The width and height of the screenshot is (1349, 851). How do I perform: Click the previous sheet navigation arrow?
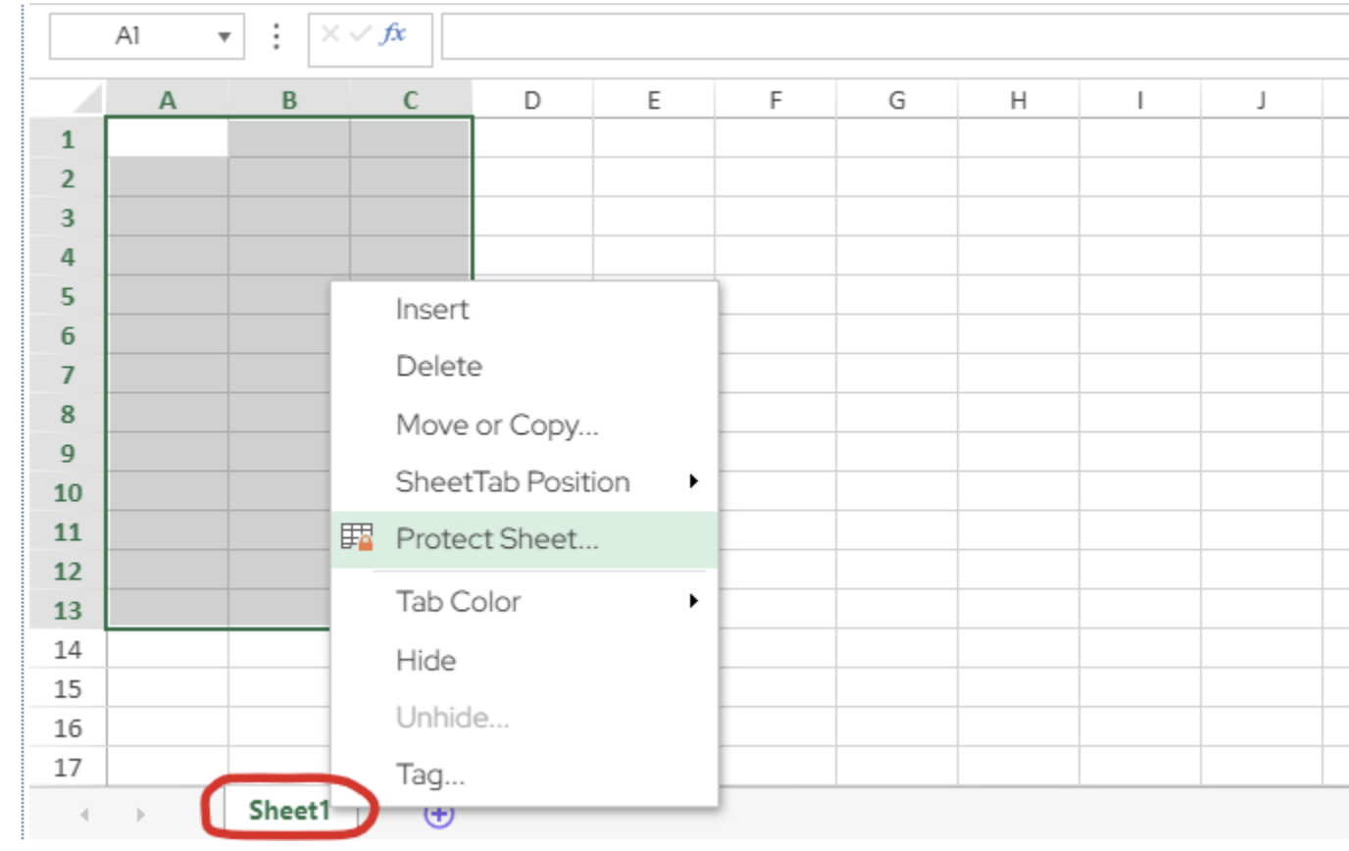pos(84,814)
